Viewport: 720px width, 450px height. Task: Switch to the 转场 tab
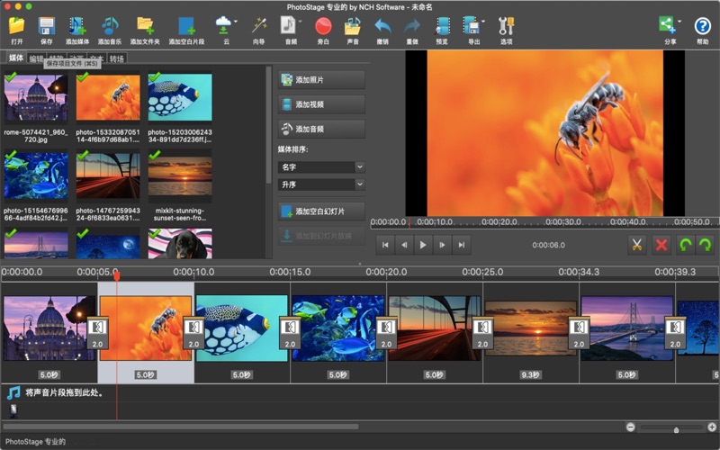click(x=117, y=59)
